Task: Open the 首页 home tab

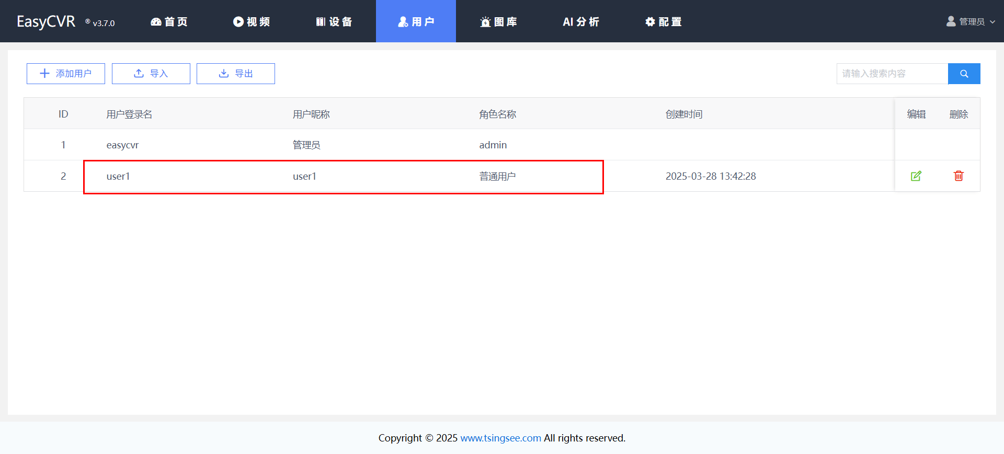Action: click(x=169, y=21)
